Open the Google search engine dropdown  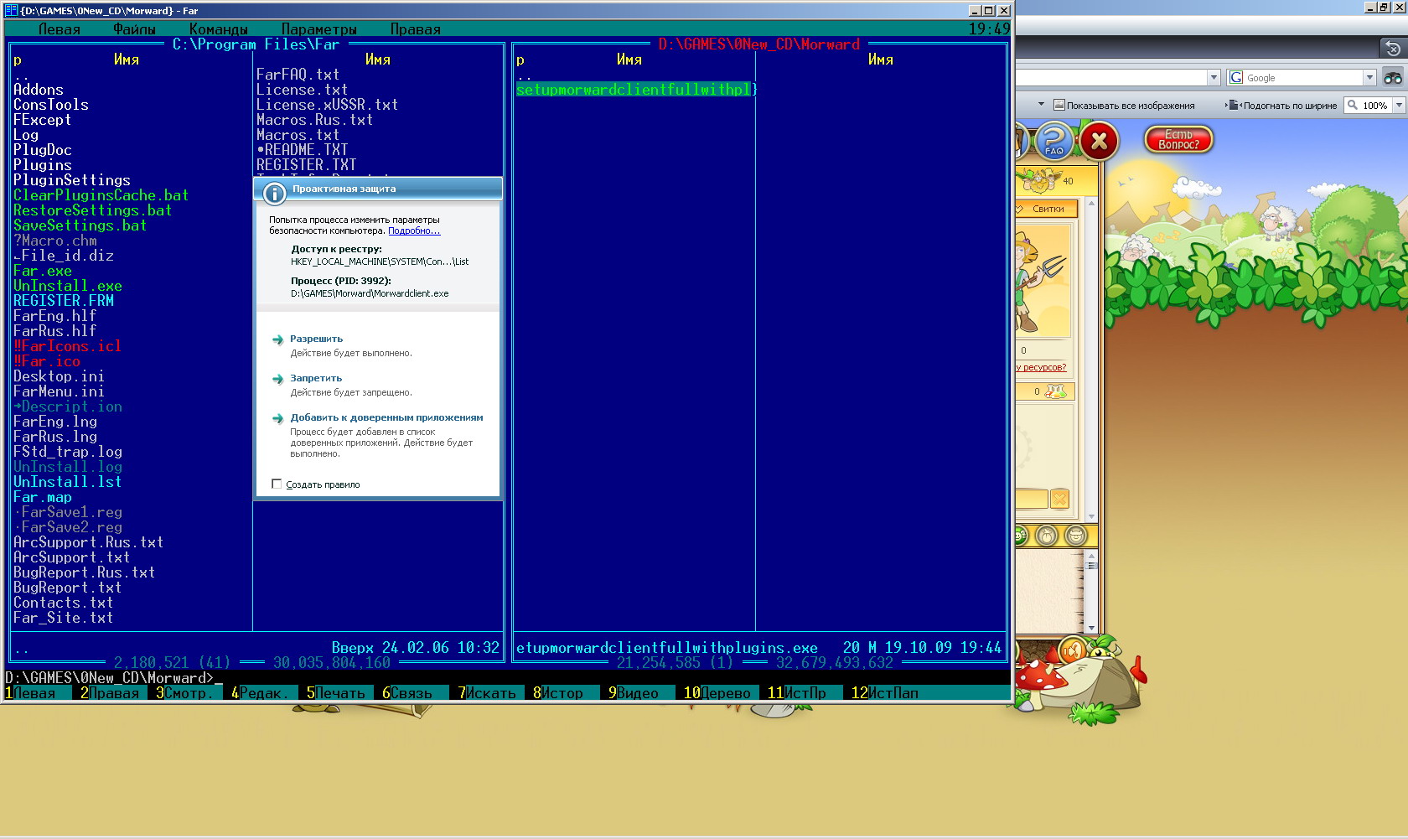pyautogui.click(x=1369, y=77)
